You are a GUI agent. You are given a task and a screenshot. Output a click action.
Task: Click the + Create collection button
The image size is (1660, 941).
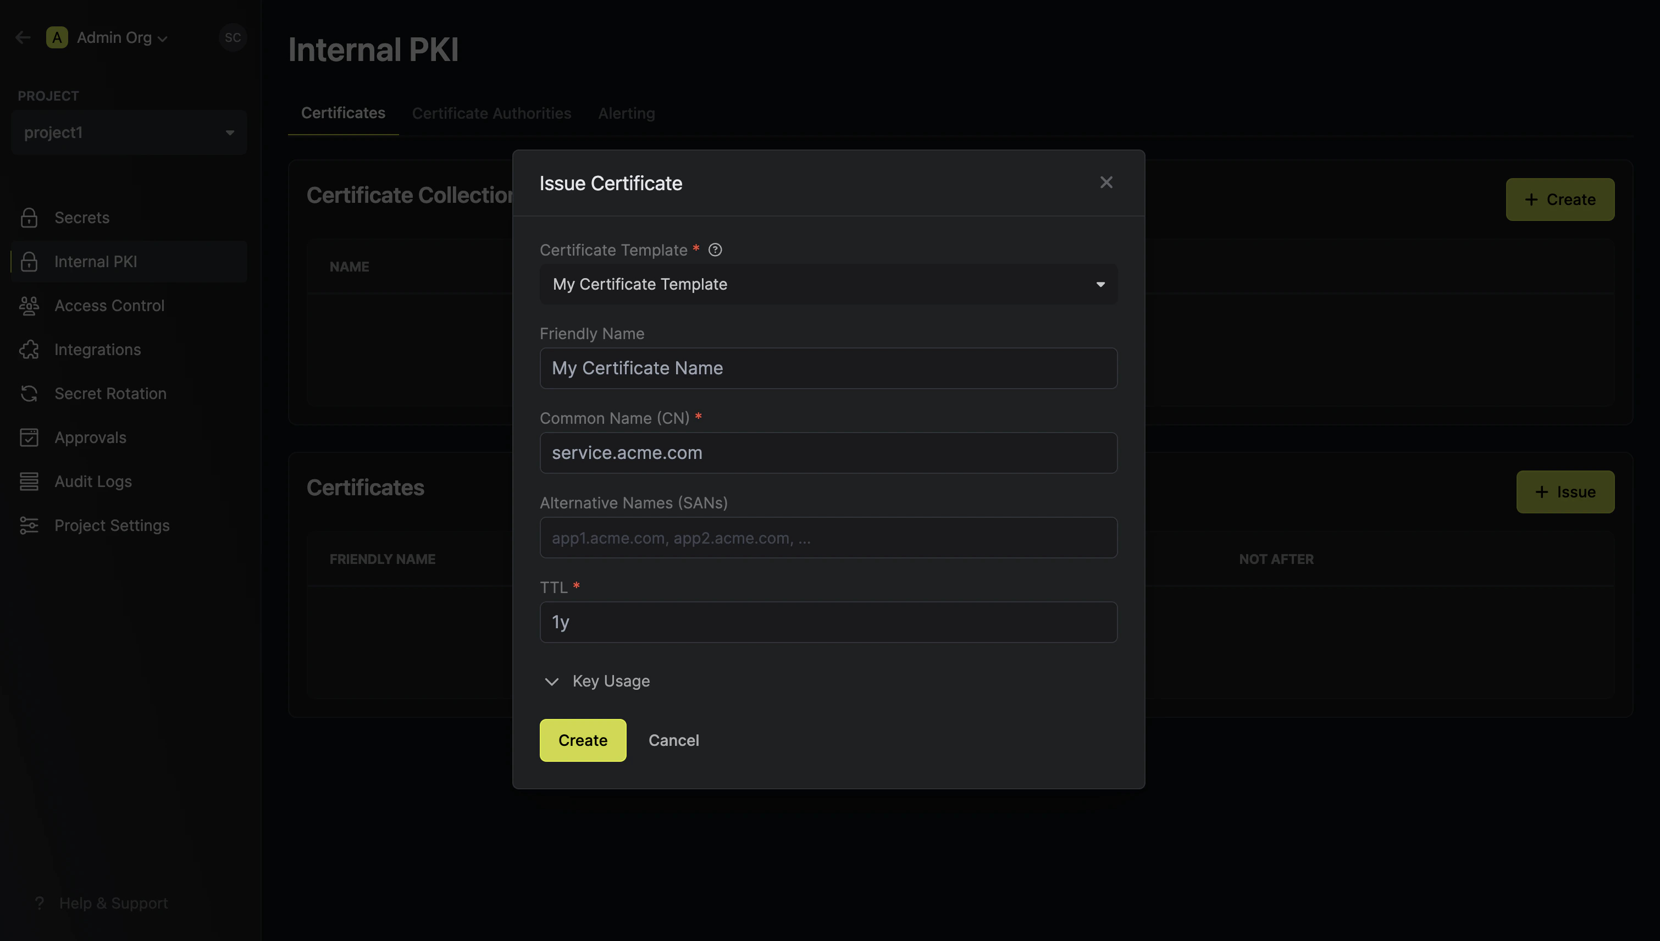click(1560, 200)
